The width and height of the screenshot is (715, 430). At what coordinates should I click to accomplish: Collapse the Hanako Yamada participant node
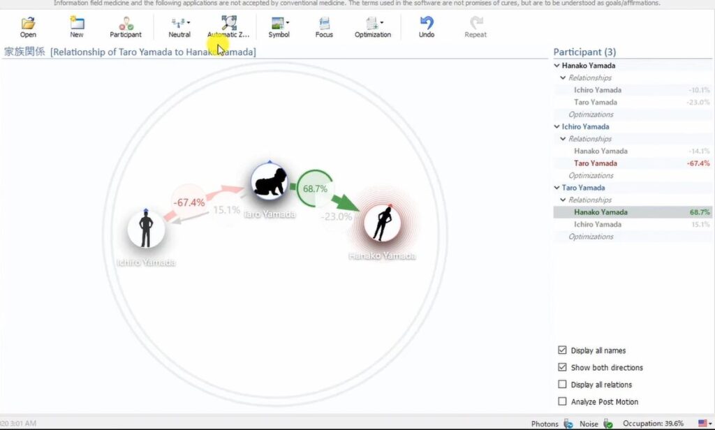[x=557, y=66]
